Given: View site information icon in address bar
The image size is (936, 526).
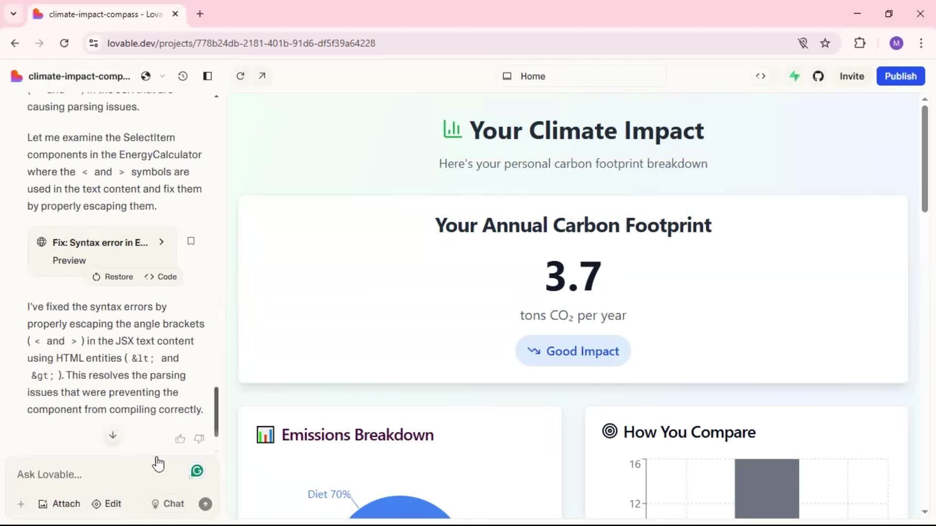Looking at the screenshot, I should coord(94,43).
